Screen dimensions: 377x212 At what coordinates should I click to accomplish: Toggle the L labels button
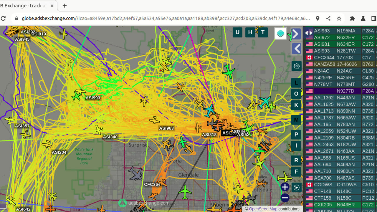point(296,83)
